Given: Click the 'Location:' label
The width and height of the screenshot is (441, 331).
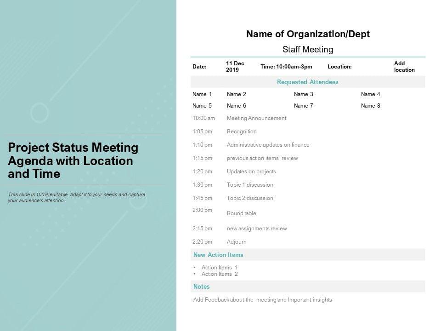Looking at the screenshot, I should (339, 67).
